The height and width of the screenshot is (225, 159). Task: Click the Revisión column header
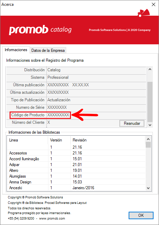[x=108, y=140]
